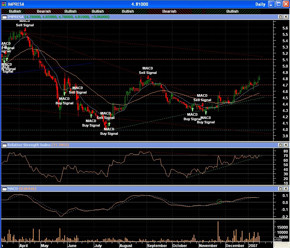Maximize the MACD indicator pane

[280, 189]
